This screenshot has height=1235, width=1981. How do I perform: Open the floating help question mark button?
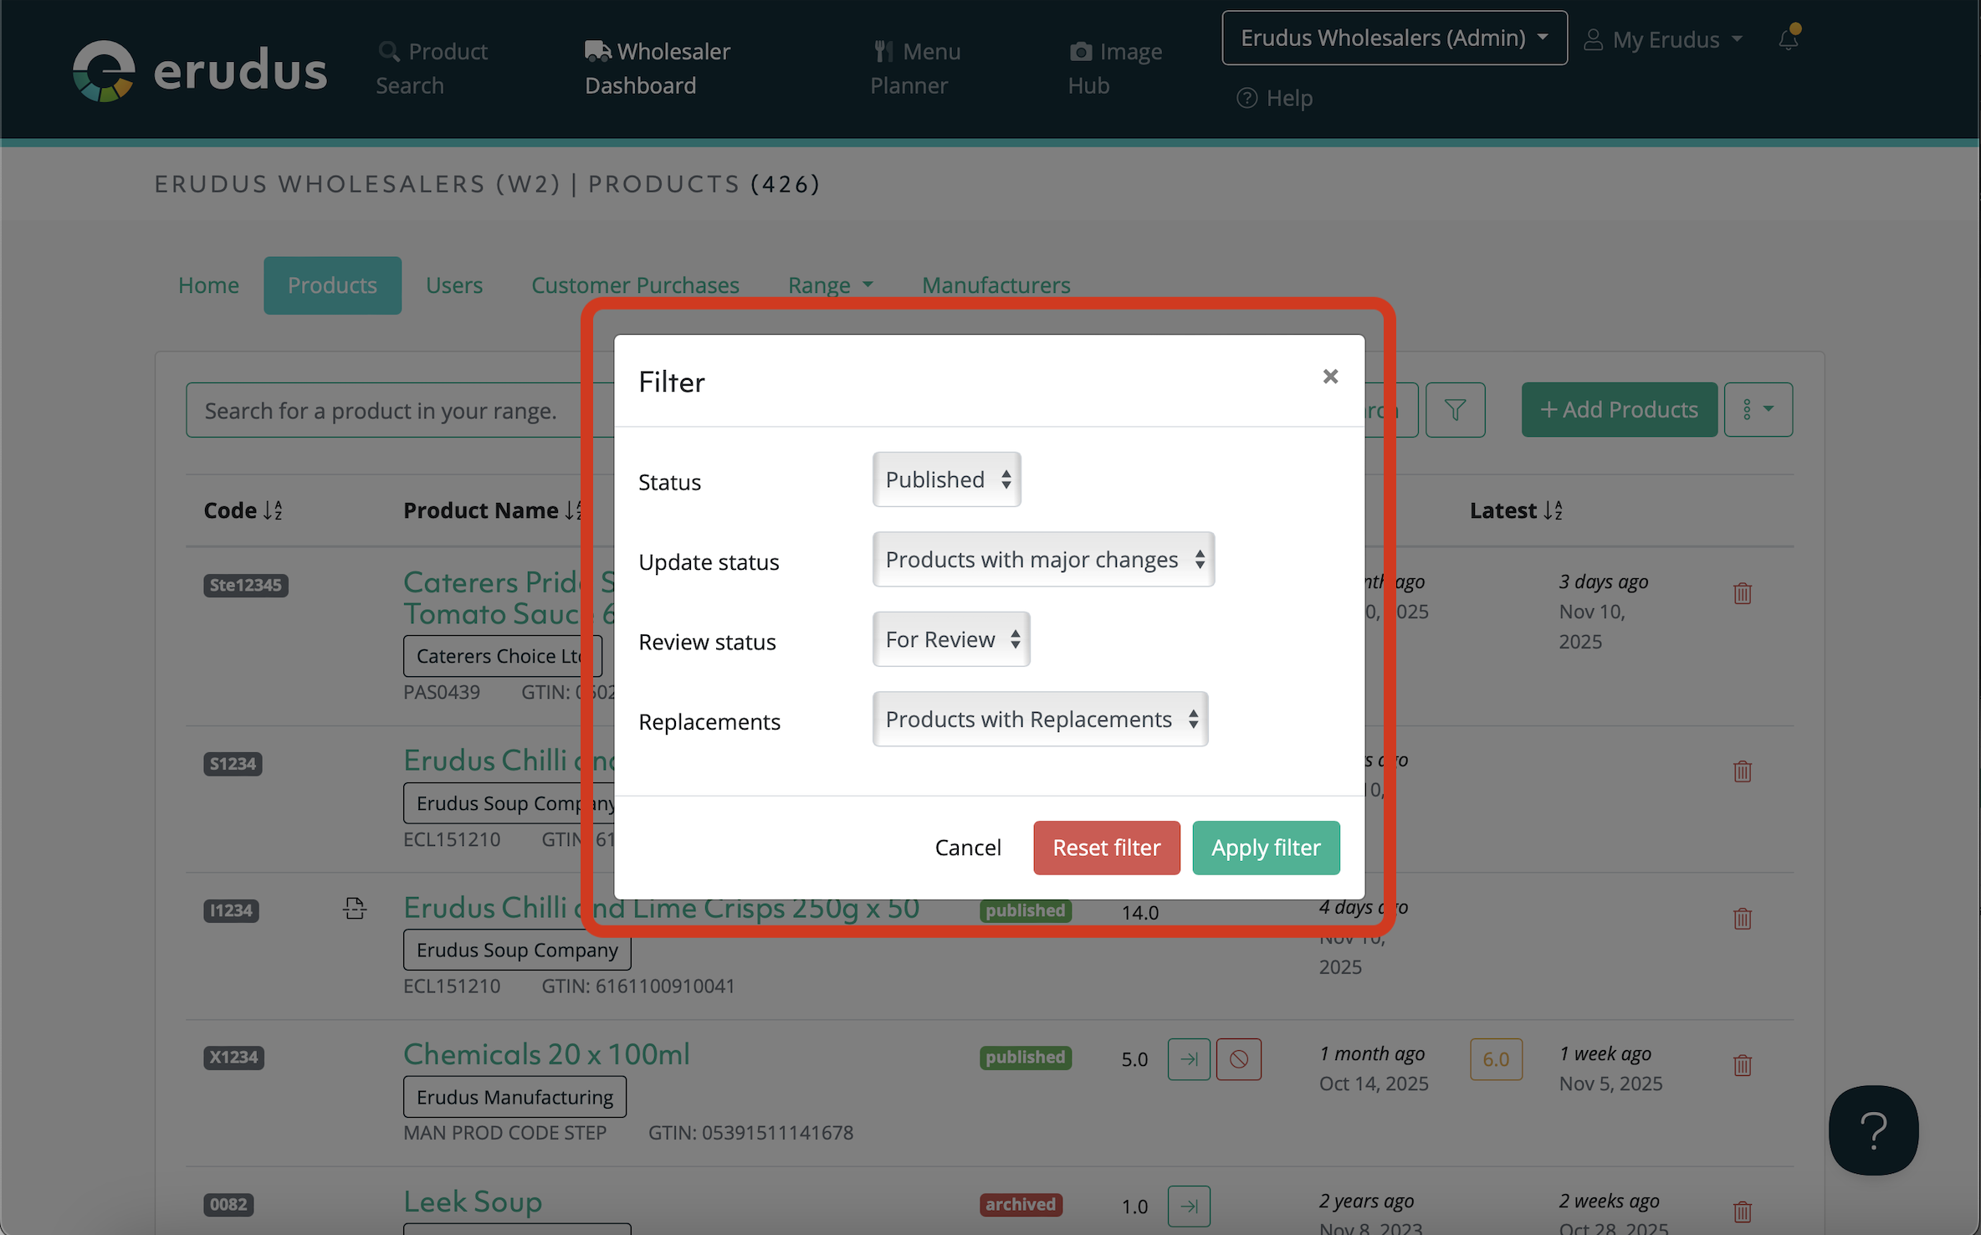pyautogui.click(x=1872, y=1130)
